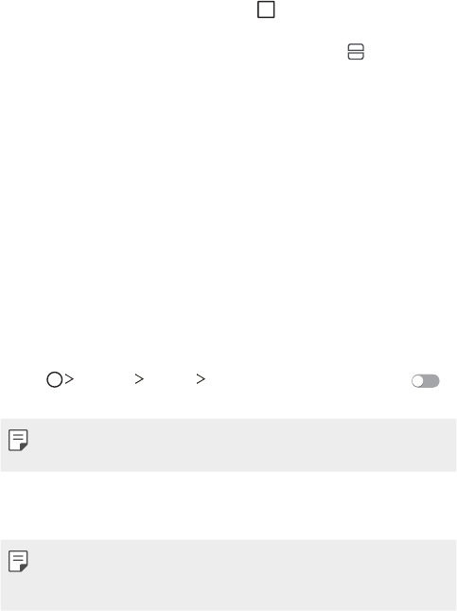The width and height of the screenshot is (457, 611).
Task: Click the text lines inside the lower note icon
Action: coord(18,557)
